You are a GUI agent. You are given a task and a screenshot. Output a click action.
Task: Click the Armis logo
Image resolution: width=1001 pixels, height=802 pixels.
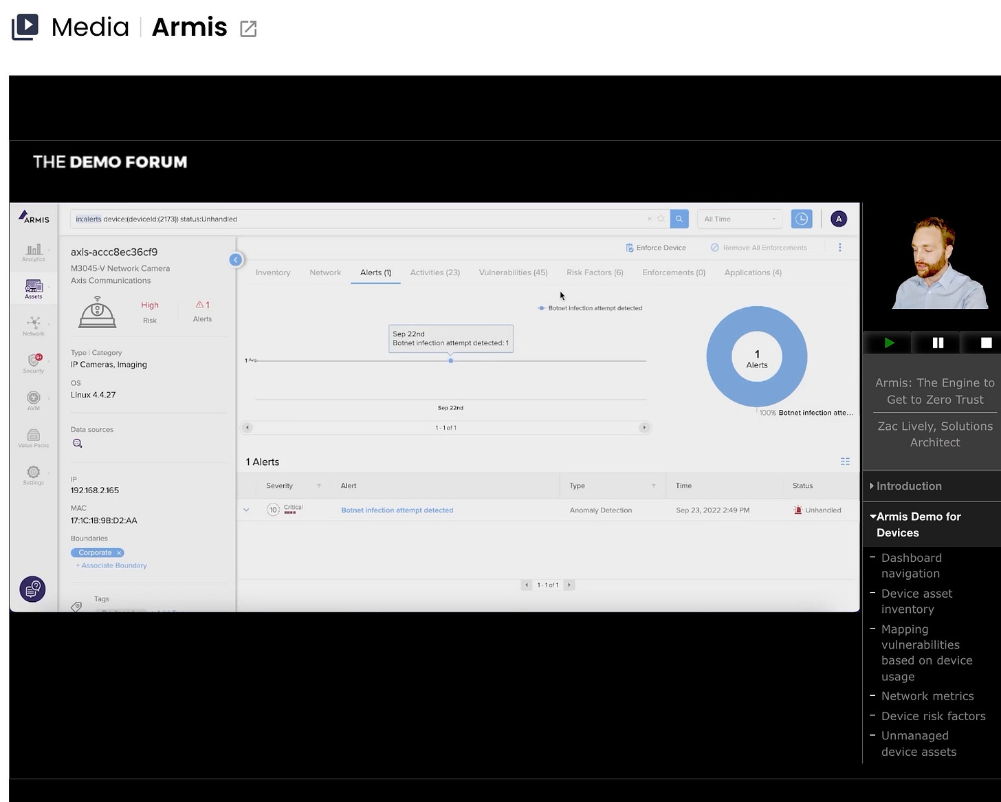pyautogui.click(x=34, y=217)
